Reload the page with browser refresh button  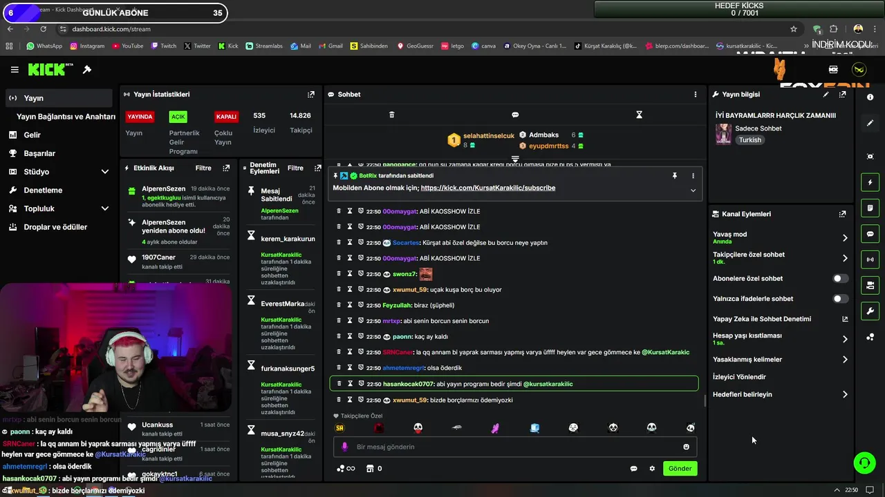click(x=43, y=29)
